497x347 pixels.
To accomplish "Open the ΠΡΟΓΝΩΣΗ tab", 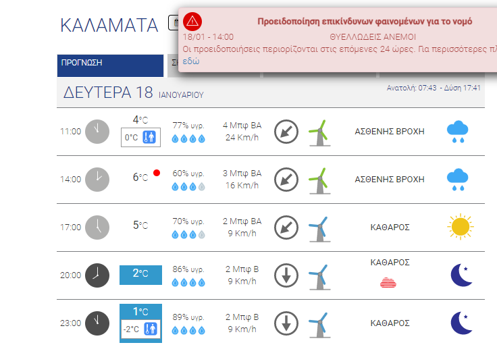I will (x=110, y=65).
